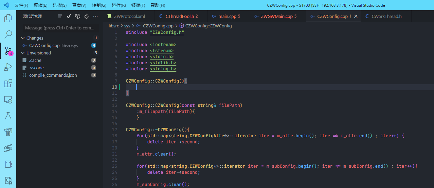Select the .cache unversioned item
This screenshot has height=188, width=434.
point(60,60)
